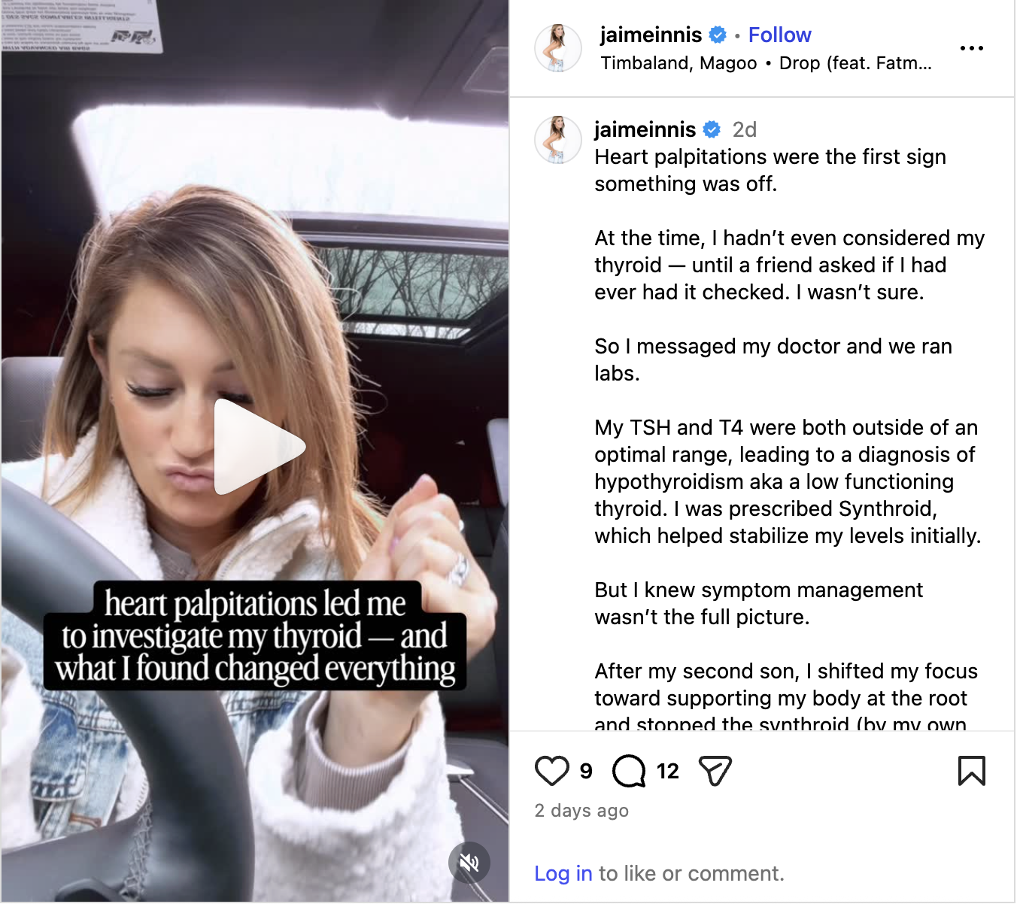
Task: Click the caption profile avatar picture
Action: (558, 140)
